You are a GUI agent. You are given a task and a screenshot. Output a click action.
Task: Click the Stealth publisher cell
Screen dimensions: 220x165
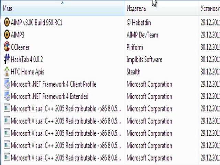click(133, 72)
